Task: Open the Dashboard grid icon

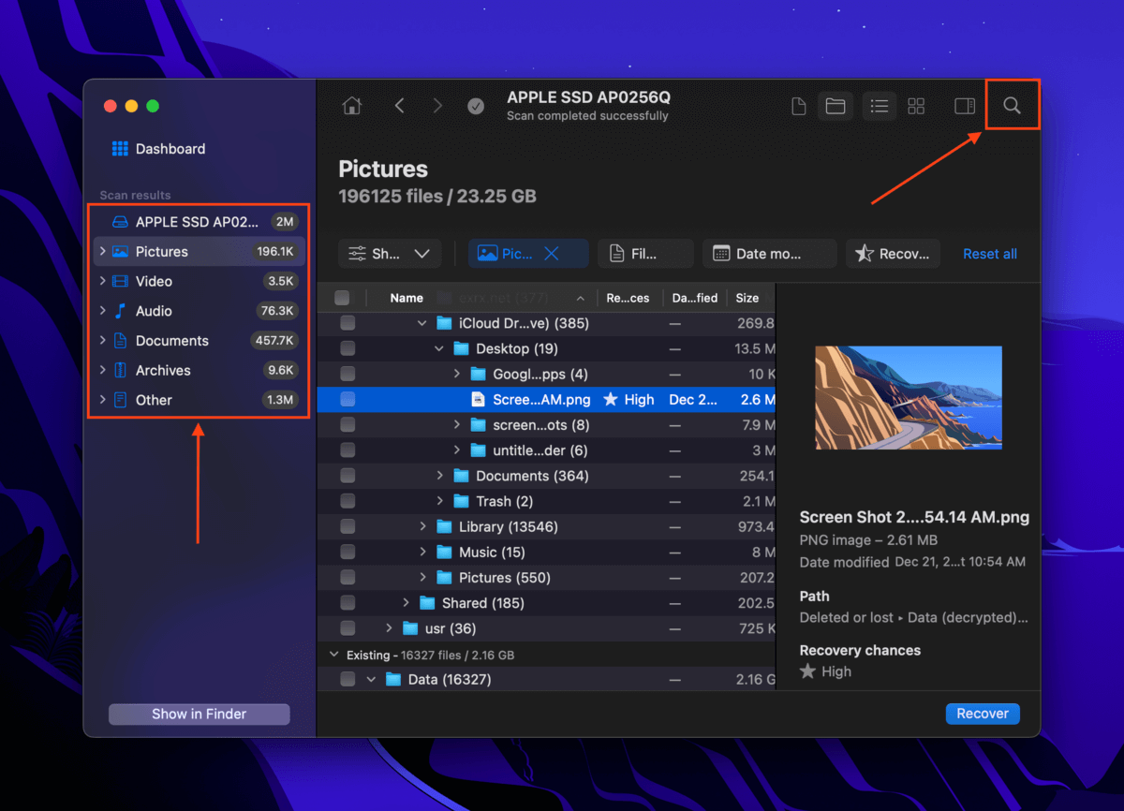Action: coord(120,149)
